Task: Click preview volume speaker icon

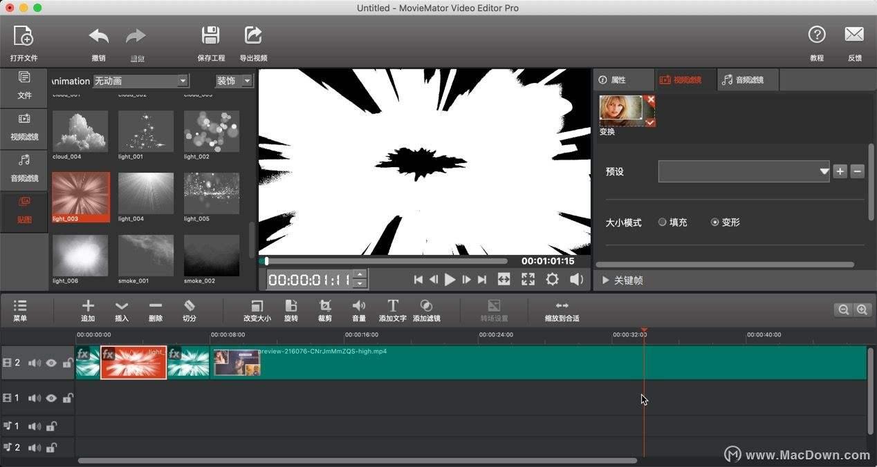Action: [x=576, y=279]
